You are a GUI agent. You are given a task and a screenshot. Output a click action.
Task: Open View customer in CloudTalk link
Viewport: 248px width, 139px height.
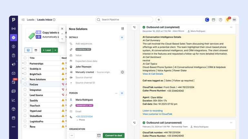click(157, 114)
